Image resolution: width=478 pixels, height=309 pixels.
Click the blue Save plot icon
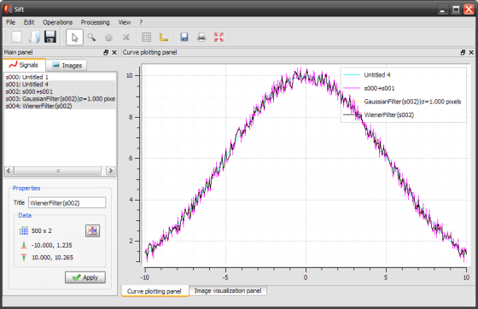click(184, 38)
